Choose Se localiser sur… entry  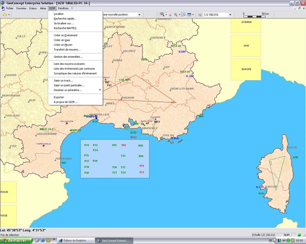(x=75, y=23)
